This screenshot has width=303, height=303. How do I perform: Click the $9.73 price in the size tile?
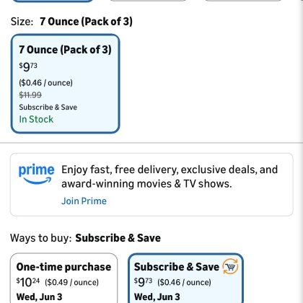click(x=28, y=66)
